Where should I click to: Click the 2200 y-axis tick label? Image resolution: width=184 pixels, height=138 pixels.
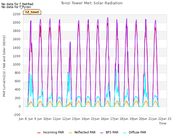(17, 14)
